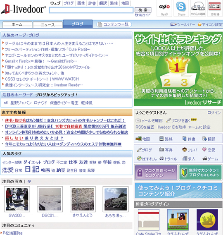The image size is (223, 235).
Task: Open the コンテンツ一覧 link
Action: 116,24
